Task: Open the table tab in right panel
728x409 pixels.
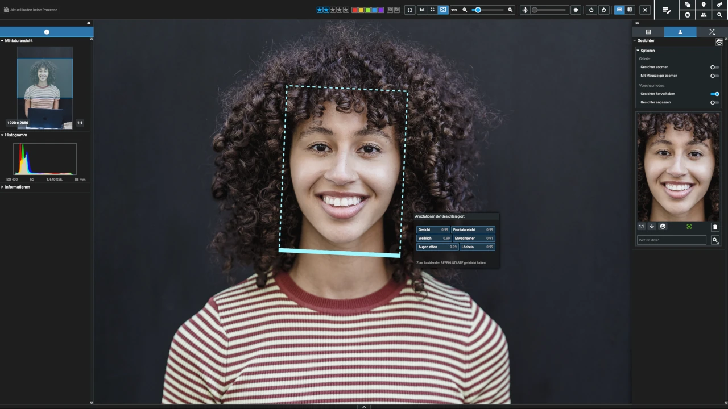Action: tap(648, 32)
